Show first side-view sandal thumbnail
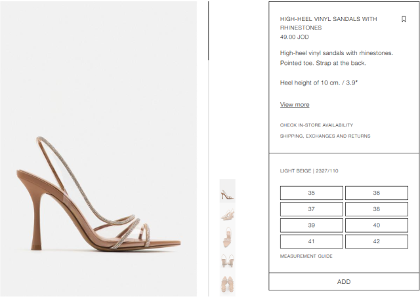 pos(228,191)
